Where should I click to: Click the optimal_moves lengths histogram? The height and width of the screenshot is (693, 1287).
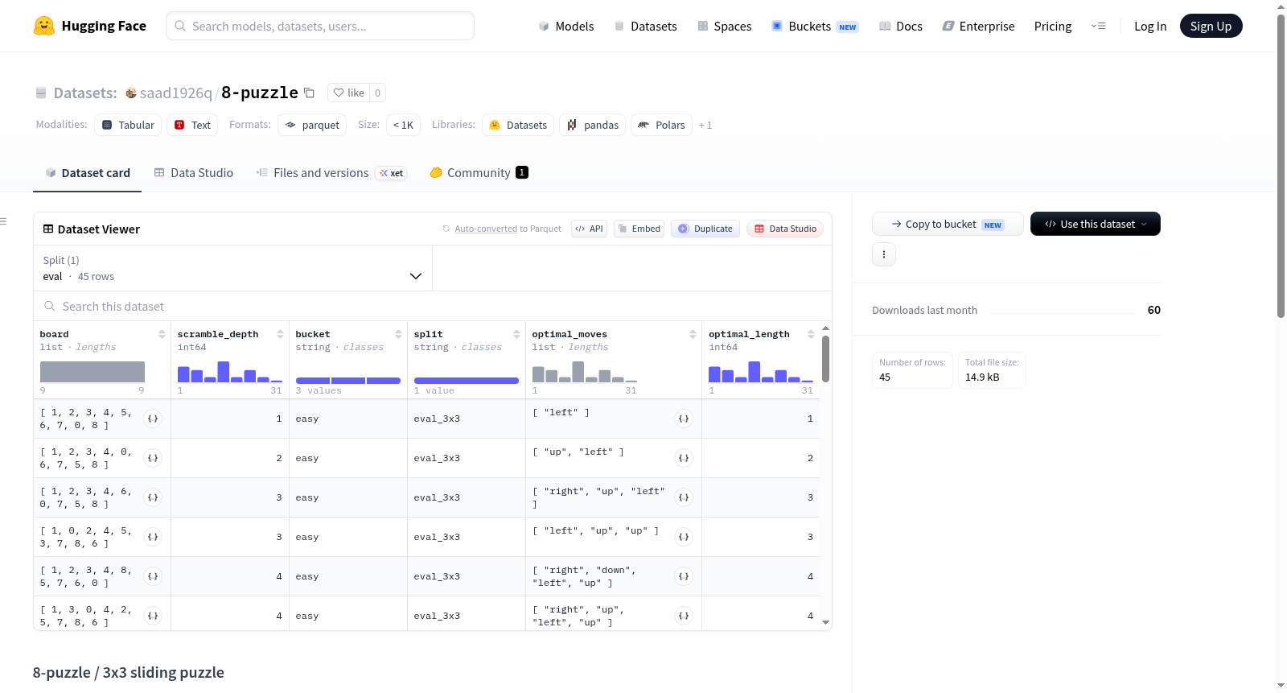click(585, 372)
